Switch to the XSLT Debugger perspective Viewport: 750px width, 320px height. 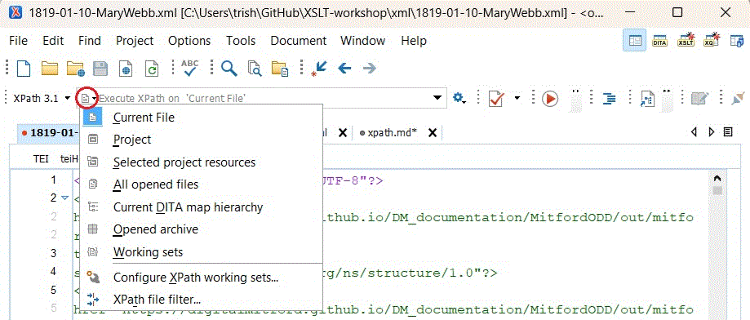(686, 41)
